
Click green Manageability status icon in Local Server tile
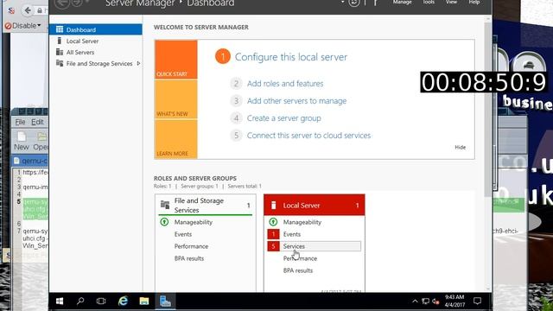coord(273,222)
